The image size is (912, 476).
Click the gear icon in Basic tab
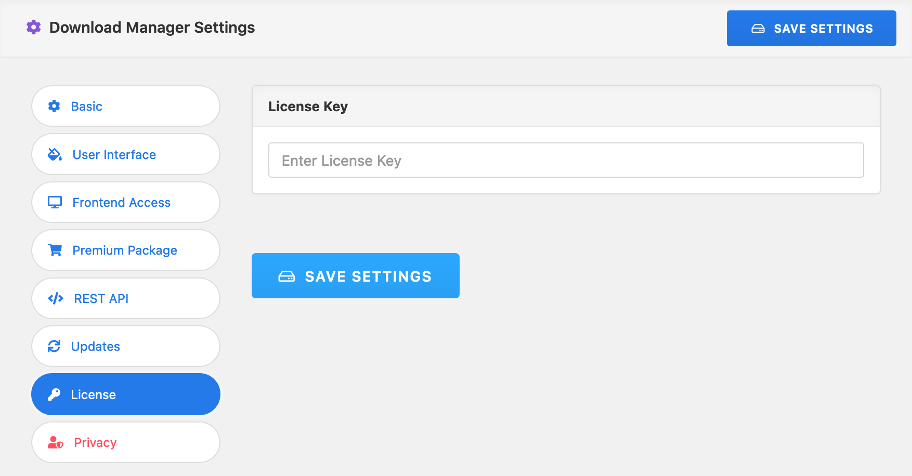54,107
